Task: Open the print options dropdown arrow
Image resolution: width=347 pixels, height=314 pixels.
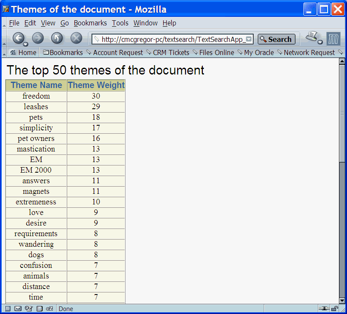Action: 320,42
